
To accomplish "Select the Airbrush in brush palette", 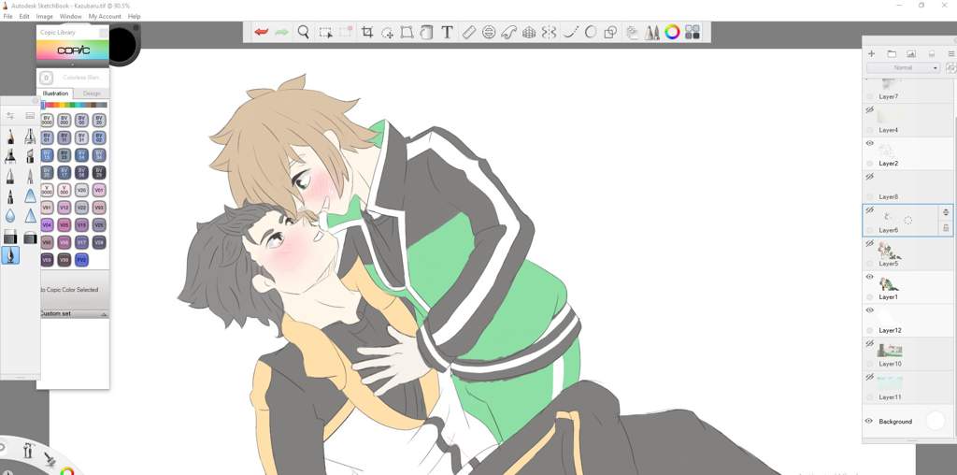I will (x=30, y=137).
